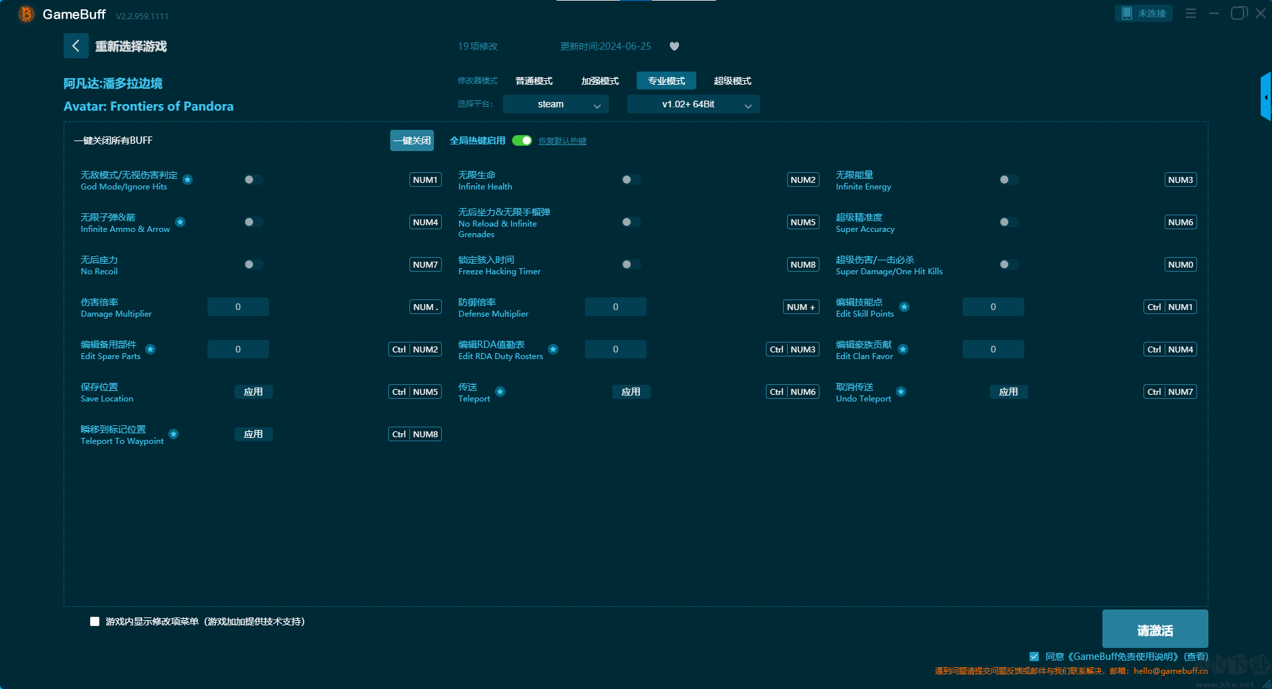Enable the Infinite Health toggle

pos(631,180)
